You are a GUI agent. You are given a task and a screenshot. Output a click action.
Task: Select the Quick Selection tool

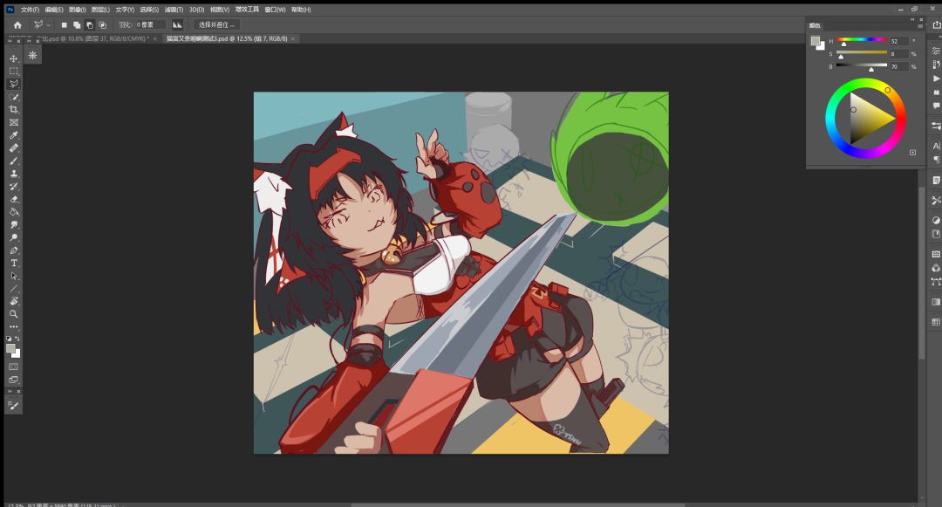point(14,97)
